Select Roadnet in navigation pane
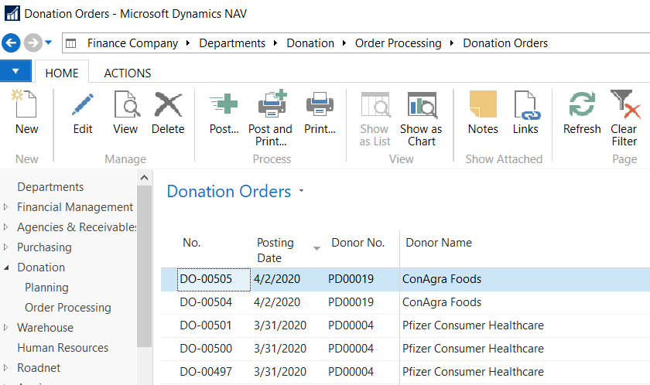The image size is (650, 385). [x=39, y=368]
